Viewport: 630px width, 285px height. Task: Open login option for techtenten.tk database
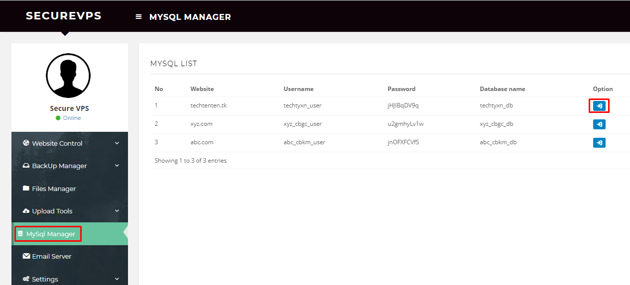pos(599,106)
